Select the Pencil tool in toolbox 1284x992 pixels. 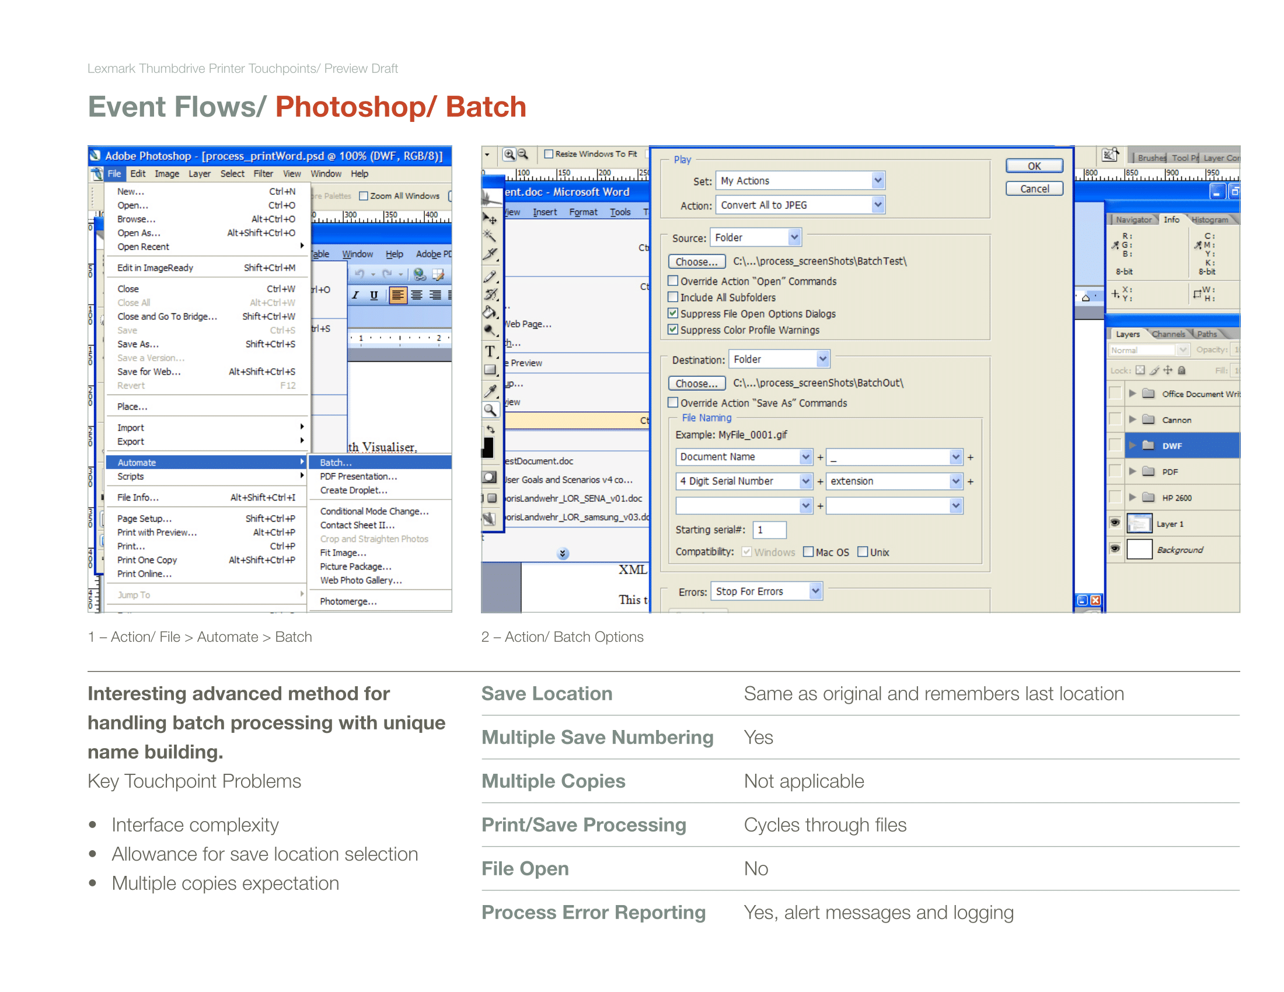pyautogui.click(x=490, y=275)
